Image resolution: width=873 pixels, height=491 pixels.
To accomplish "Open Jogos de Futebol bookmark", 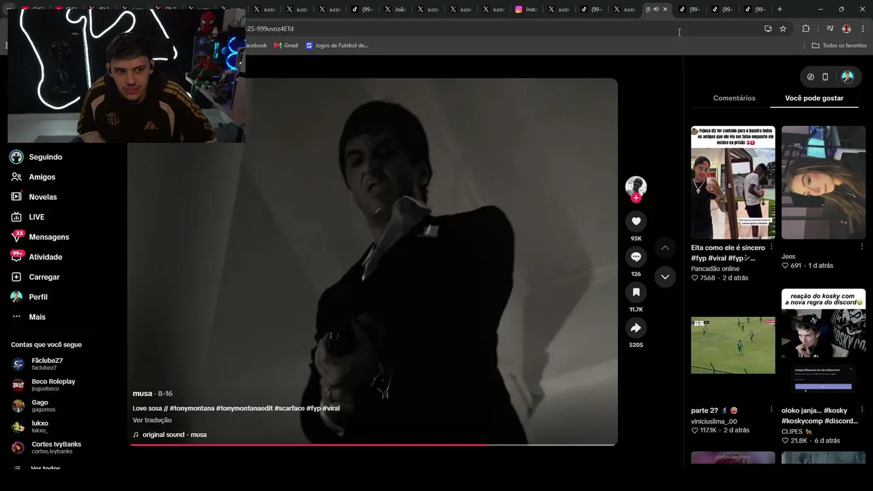I will click(337, 46).
